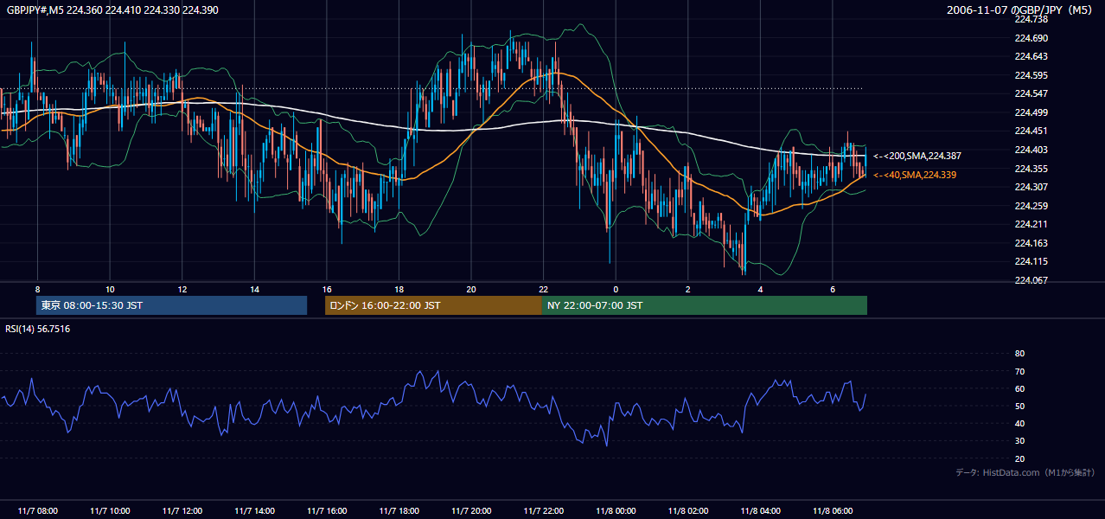
Task: Click price axis label 224.355
Action: click(x=1031, y=169)
